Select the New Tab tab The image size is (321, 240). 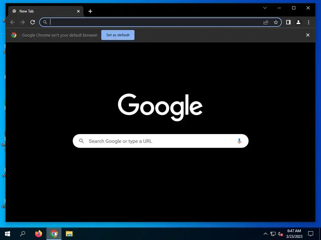(x=46, y=11)
